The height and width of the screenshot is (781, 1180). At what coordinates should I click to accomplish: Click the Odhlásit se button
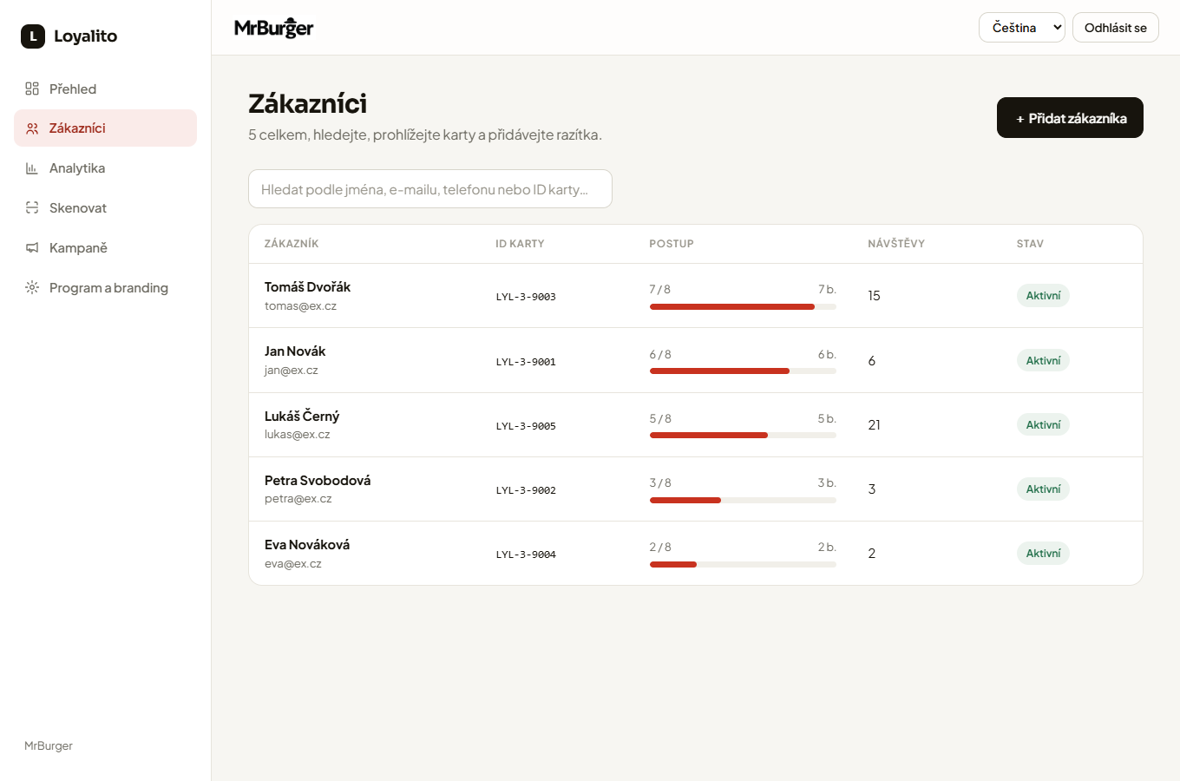pyautogui.click(x=1116, y=28)
